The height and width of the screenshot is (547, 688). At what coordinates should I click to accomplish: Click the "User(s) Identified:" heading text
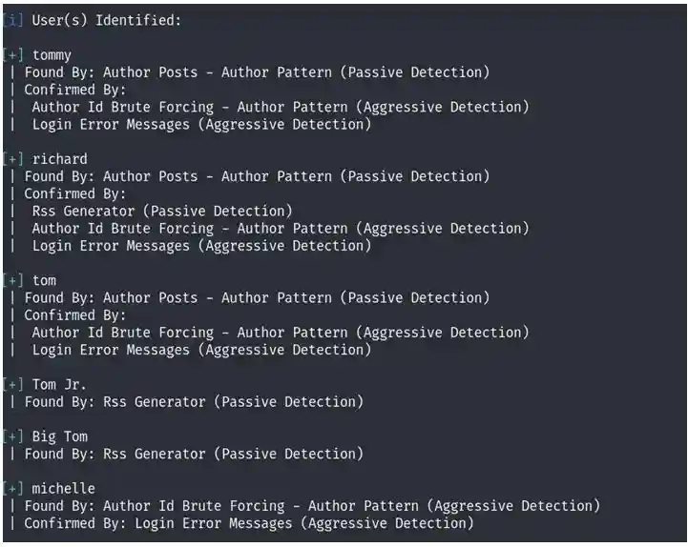click(x=106, y=20)
